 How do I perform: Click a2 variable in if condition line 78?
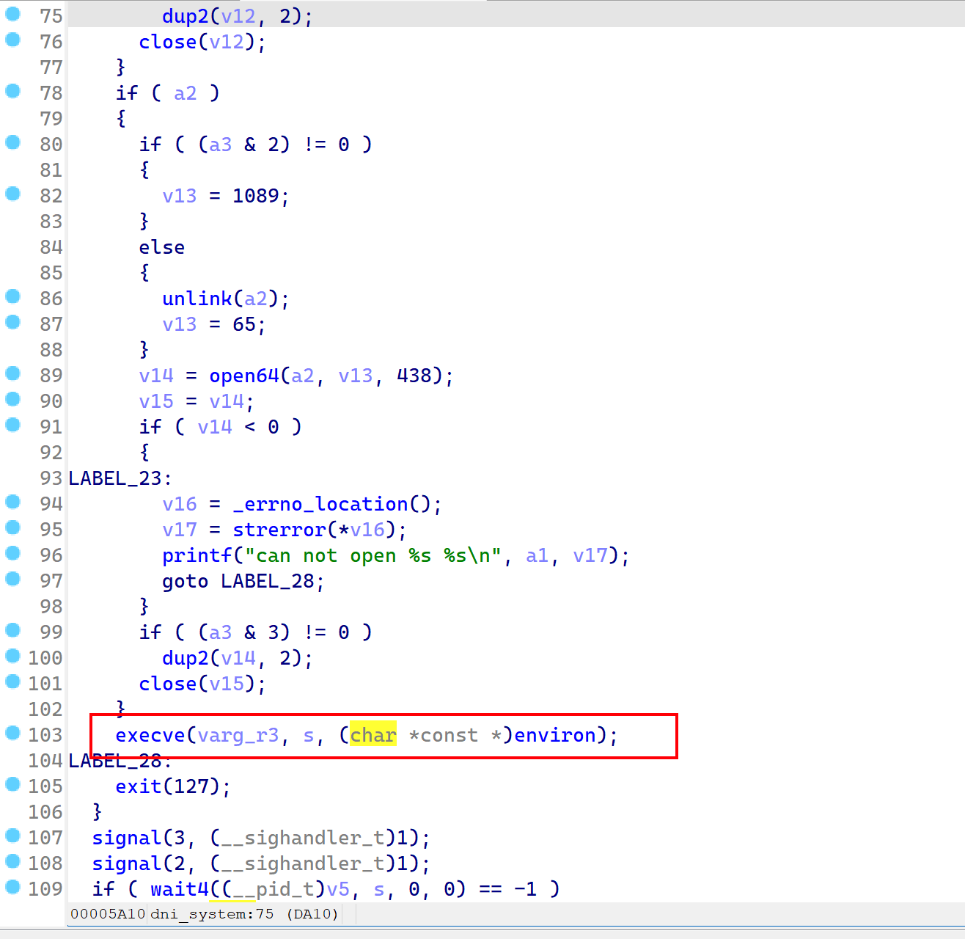(186, 93)
